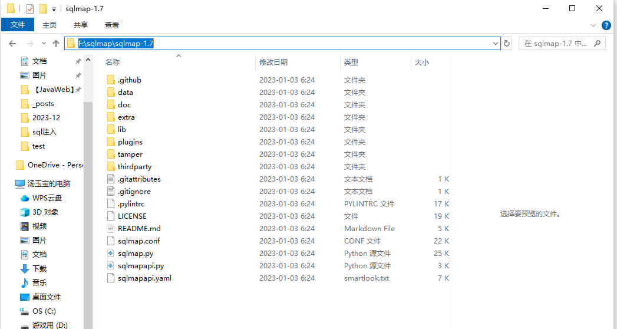This screenshot has width=617, height=329.
Task: Open sql注入 folder in sidebar
Action: tap(44, 132)
